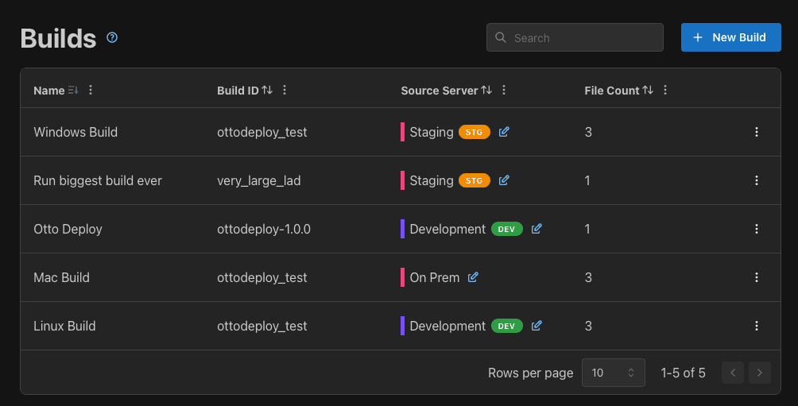The height and width of the screenshot is (406, 798).
Task: Click the help icon next to Builds
Action: tap(112, 37)
